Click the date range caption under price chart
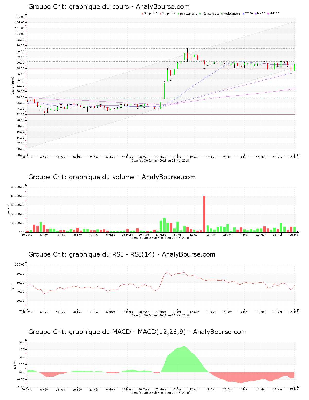 (161, 161)
